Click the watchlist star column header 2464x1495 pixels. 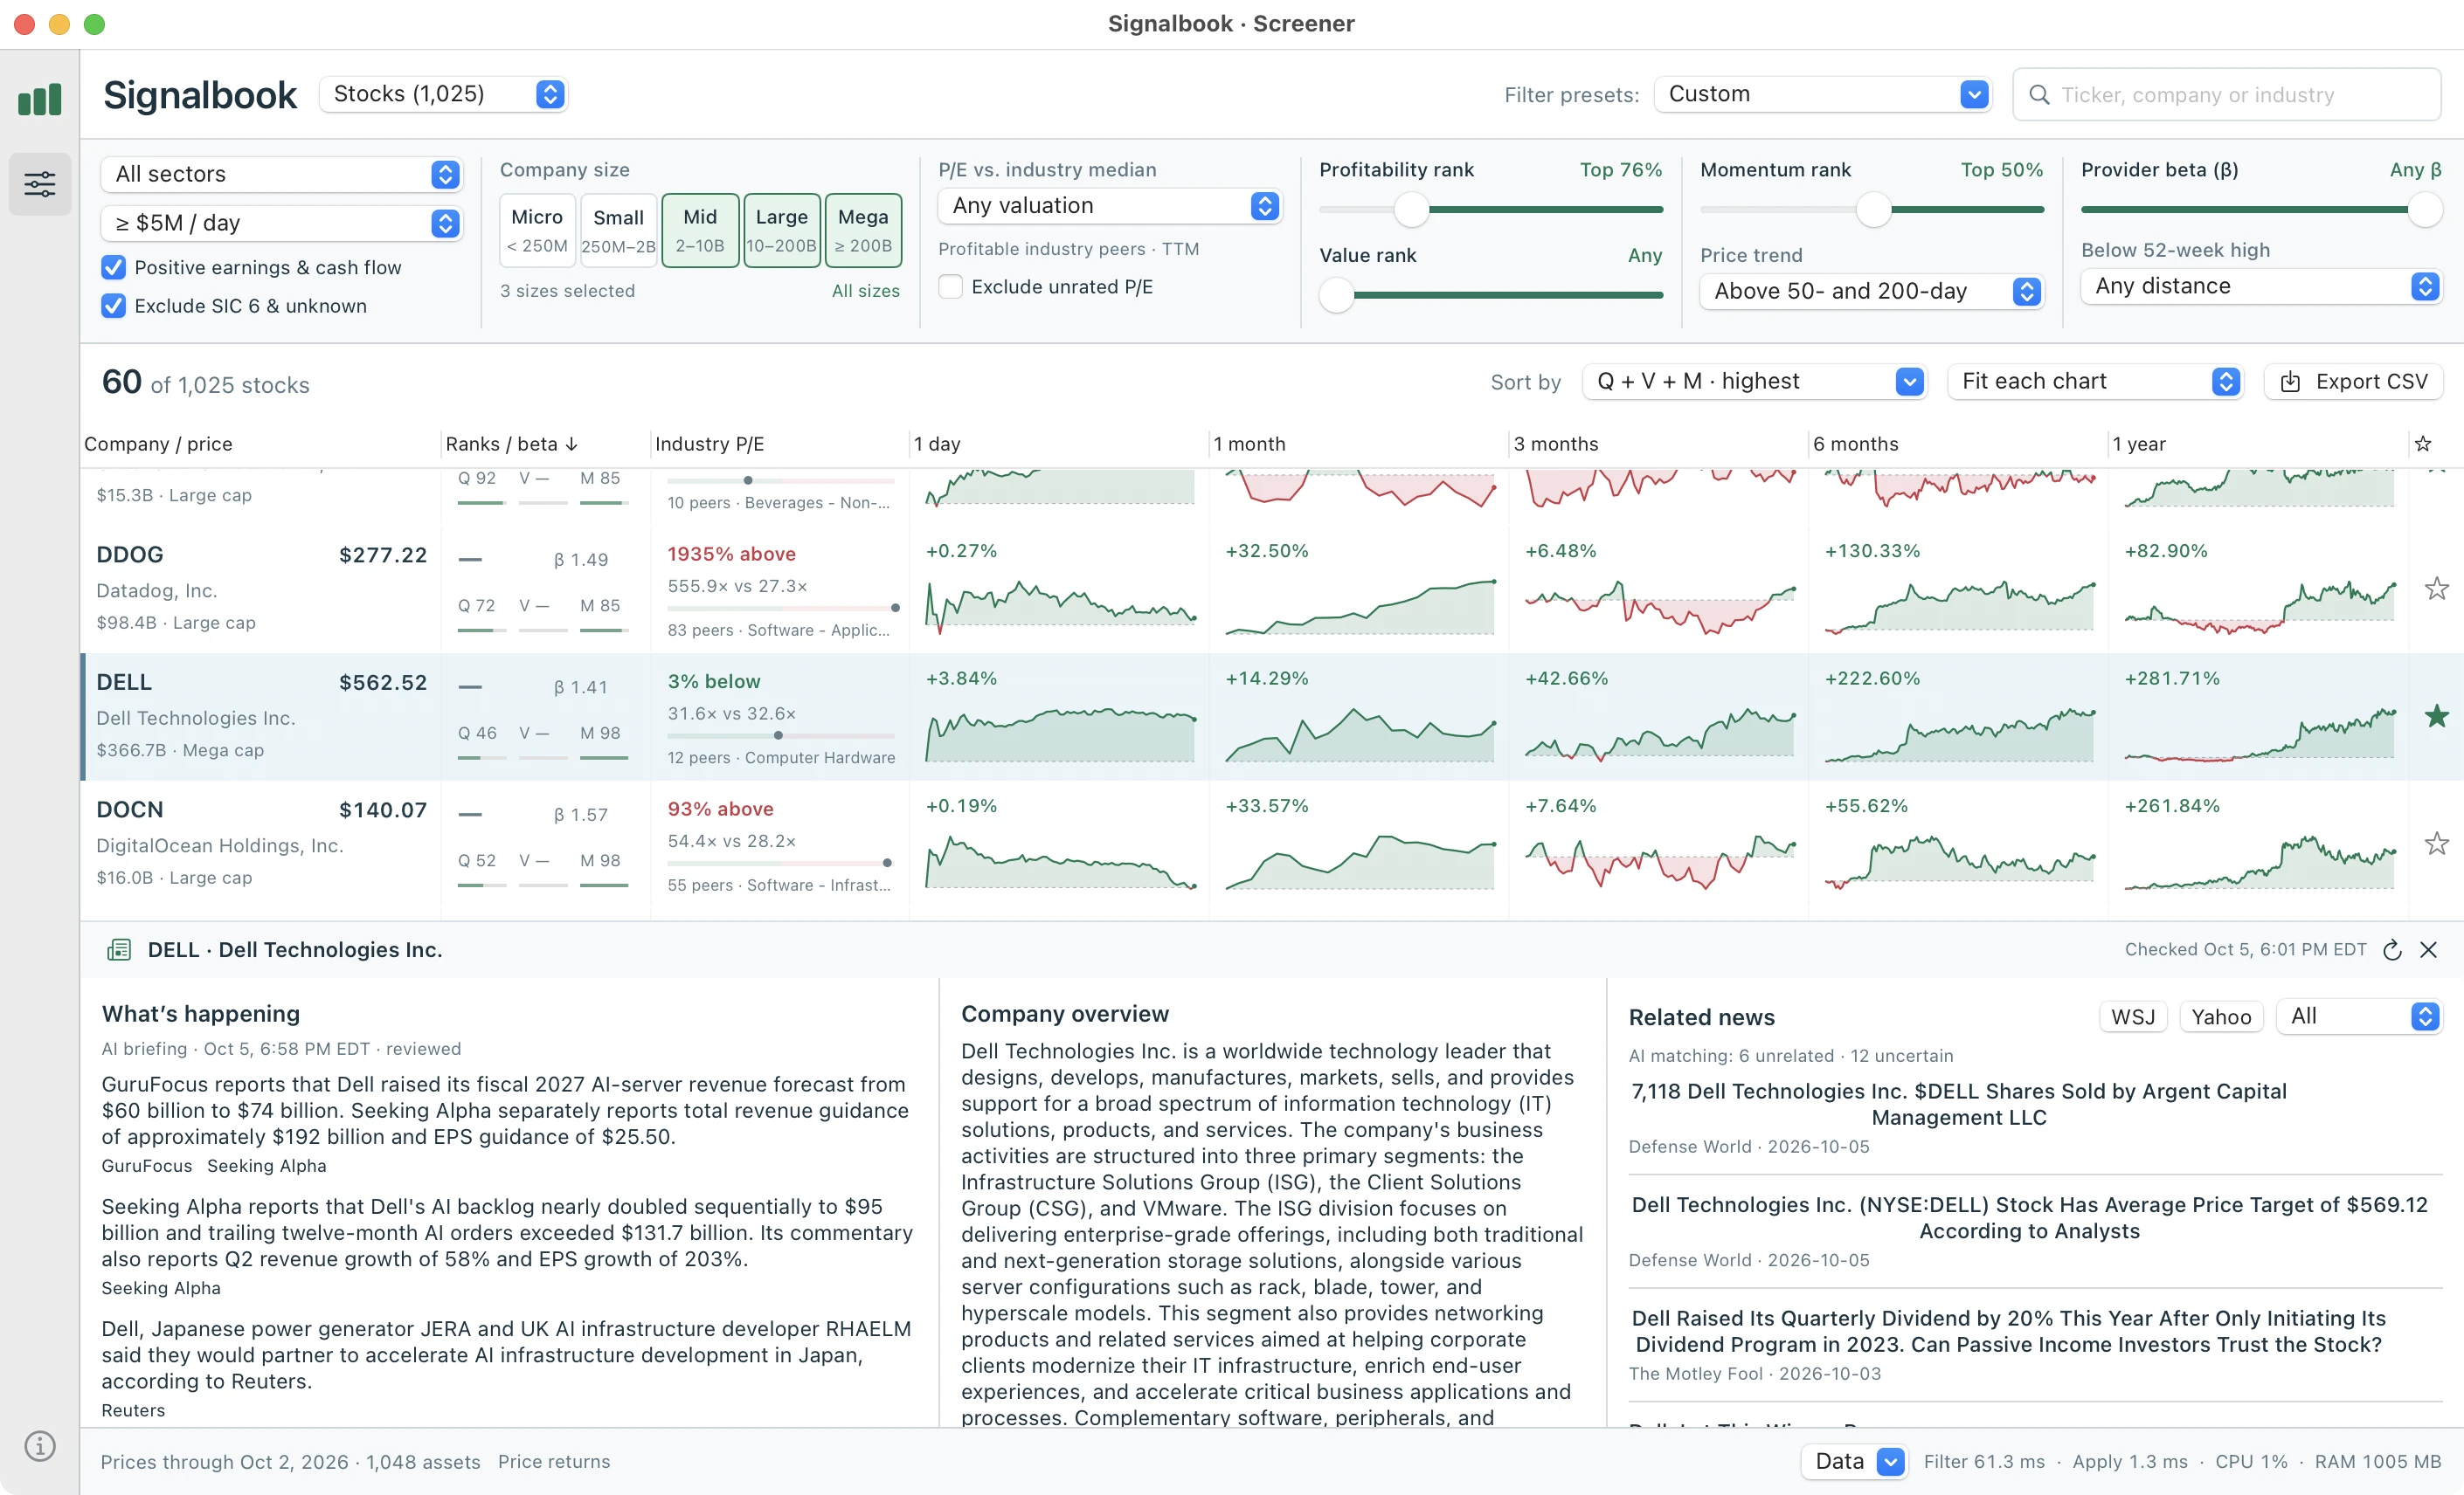tap(2423, 444)
